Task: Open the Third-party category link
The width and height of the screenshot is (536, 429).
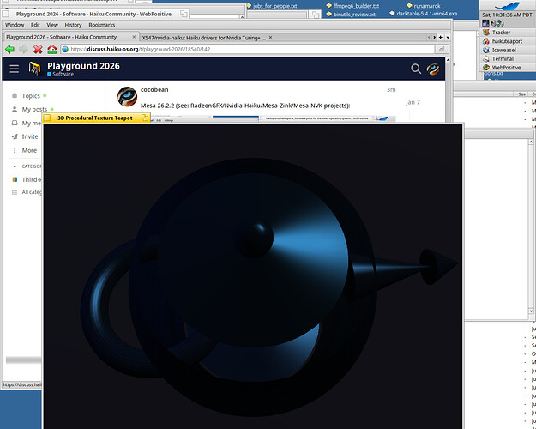Action: [x=27, y=179]
